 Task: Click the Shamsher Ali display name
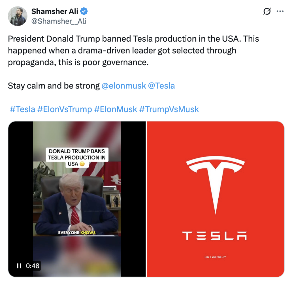click(55, 11)
